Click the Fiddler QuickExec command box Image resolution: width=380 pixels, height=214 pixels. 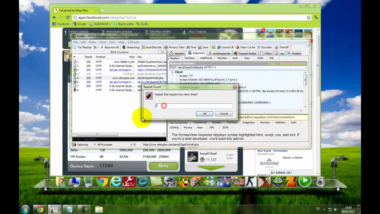(x=119, y=139)
